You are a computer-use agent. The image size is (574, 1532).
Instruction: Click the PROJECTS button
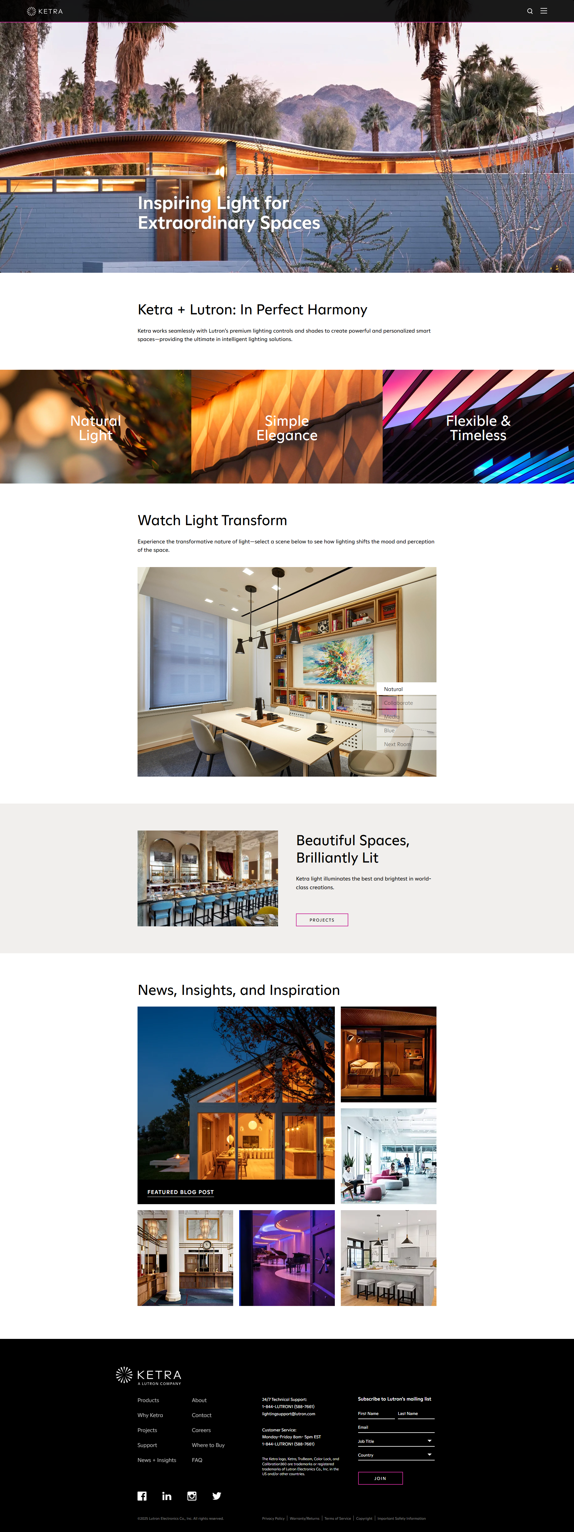click(322, 919)
